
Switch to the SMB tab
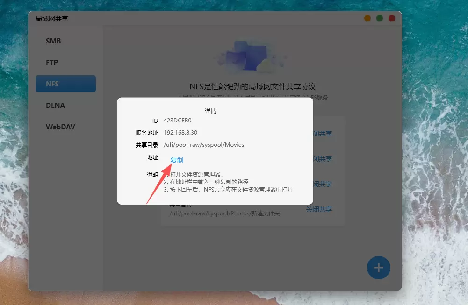[53, 41]
